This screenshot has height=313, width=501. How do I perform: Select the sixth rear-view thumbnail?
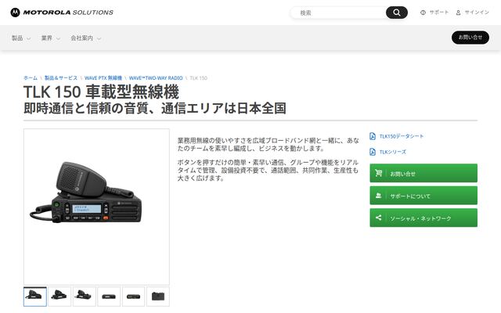click(158, 297)
